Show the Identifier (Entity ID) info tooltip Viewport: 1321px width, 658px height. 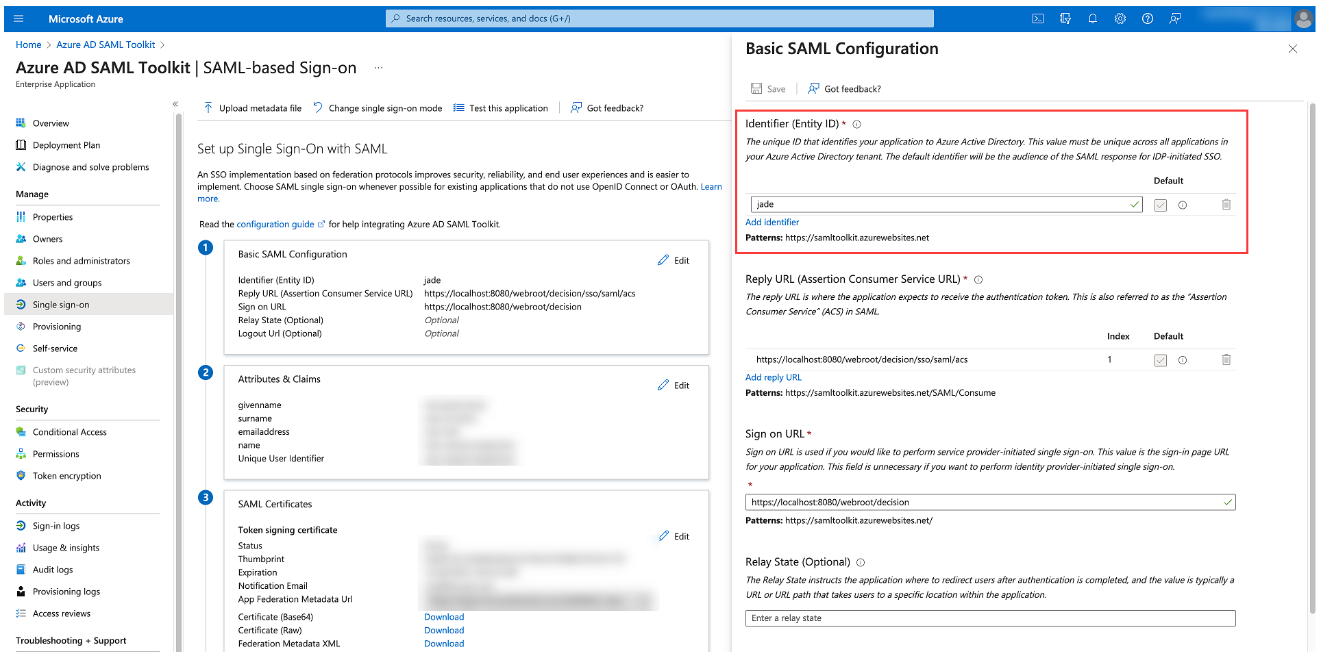pyautogui.click(x=857, y=124)
